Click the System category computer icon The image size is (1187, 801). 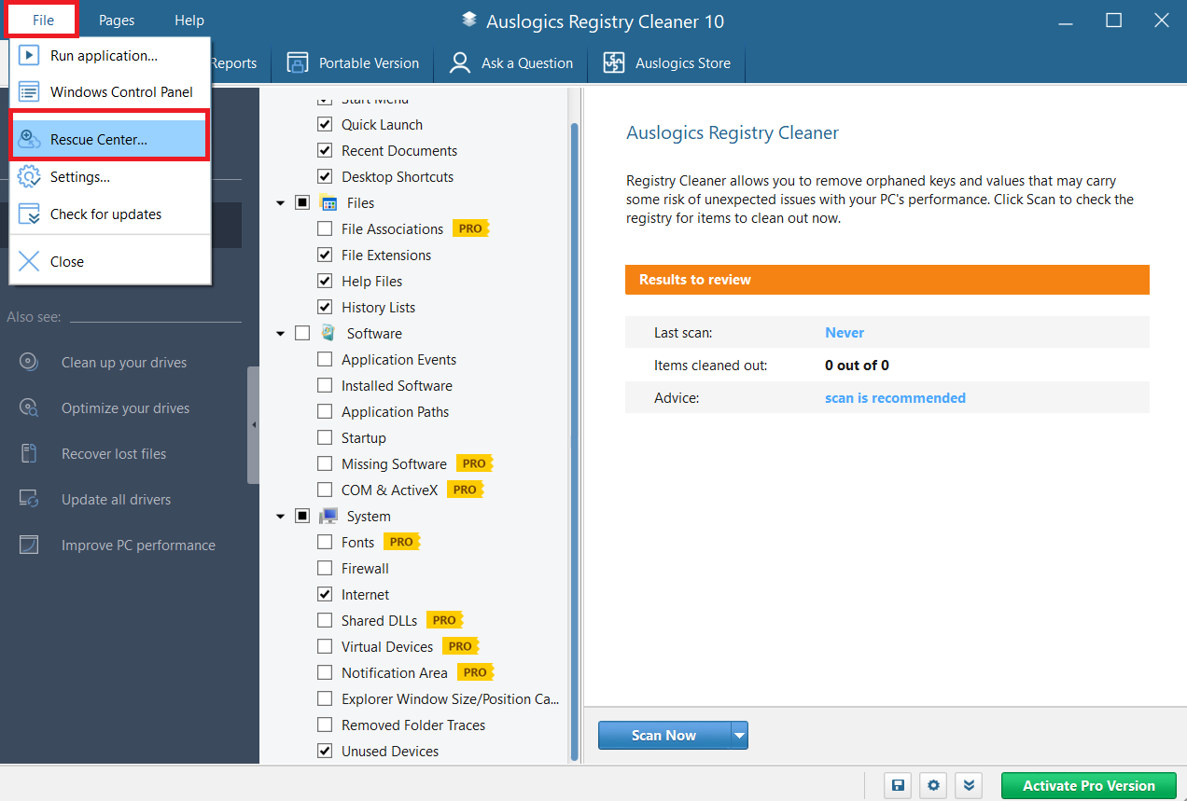(328, 517)
